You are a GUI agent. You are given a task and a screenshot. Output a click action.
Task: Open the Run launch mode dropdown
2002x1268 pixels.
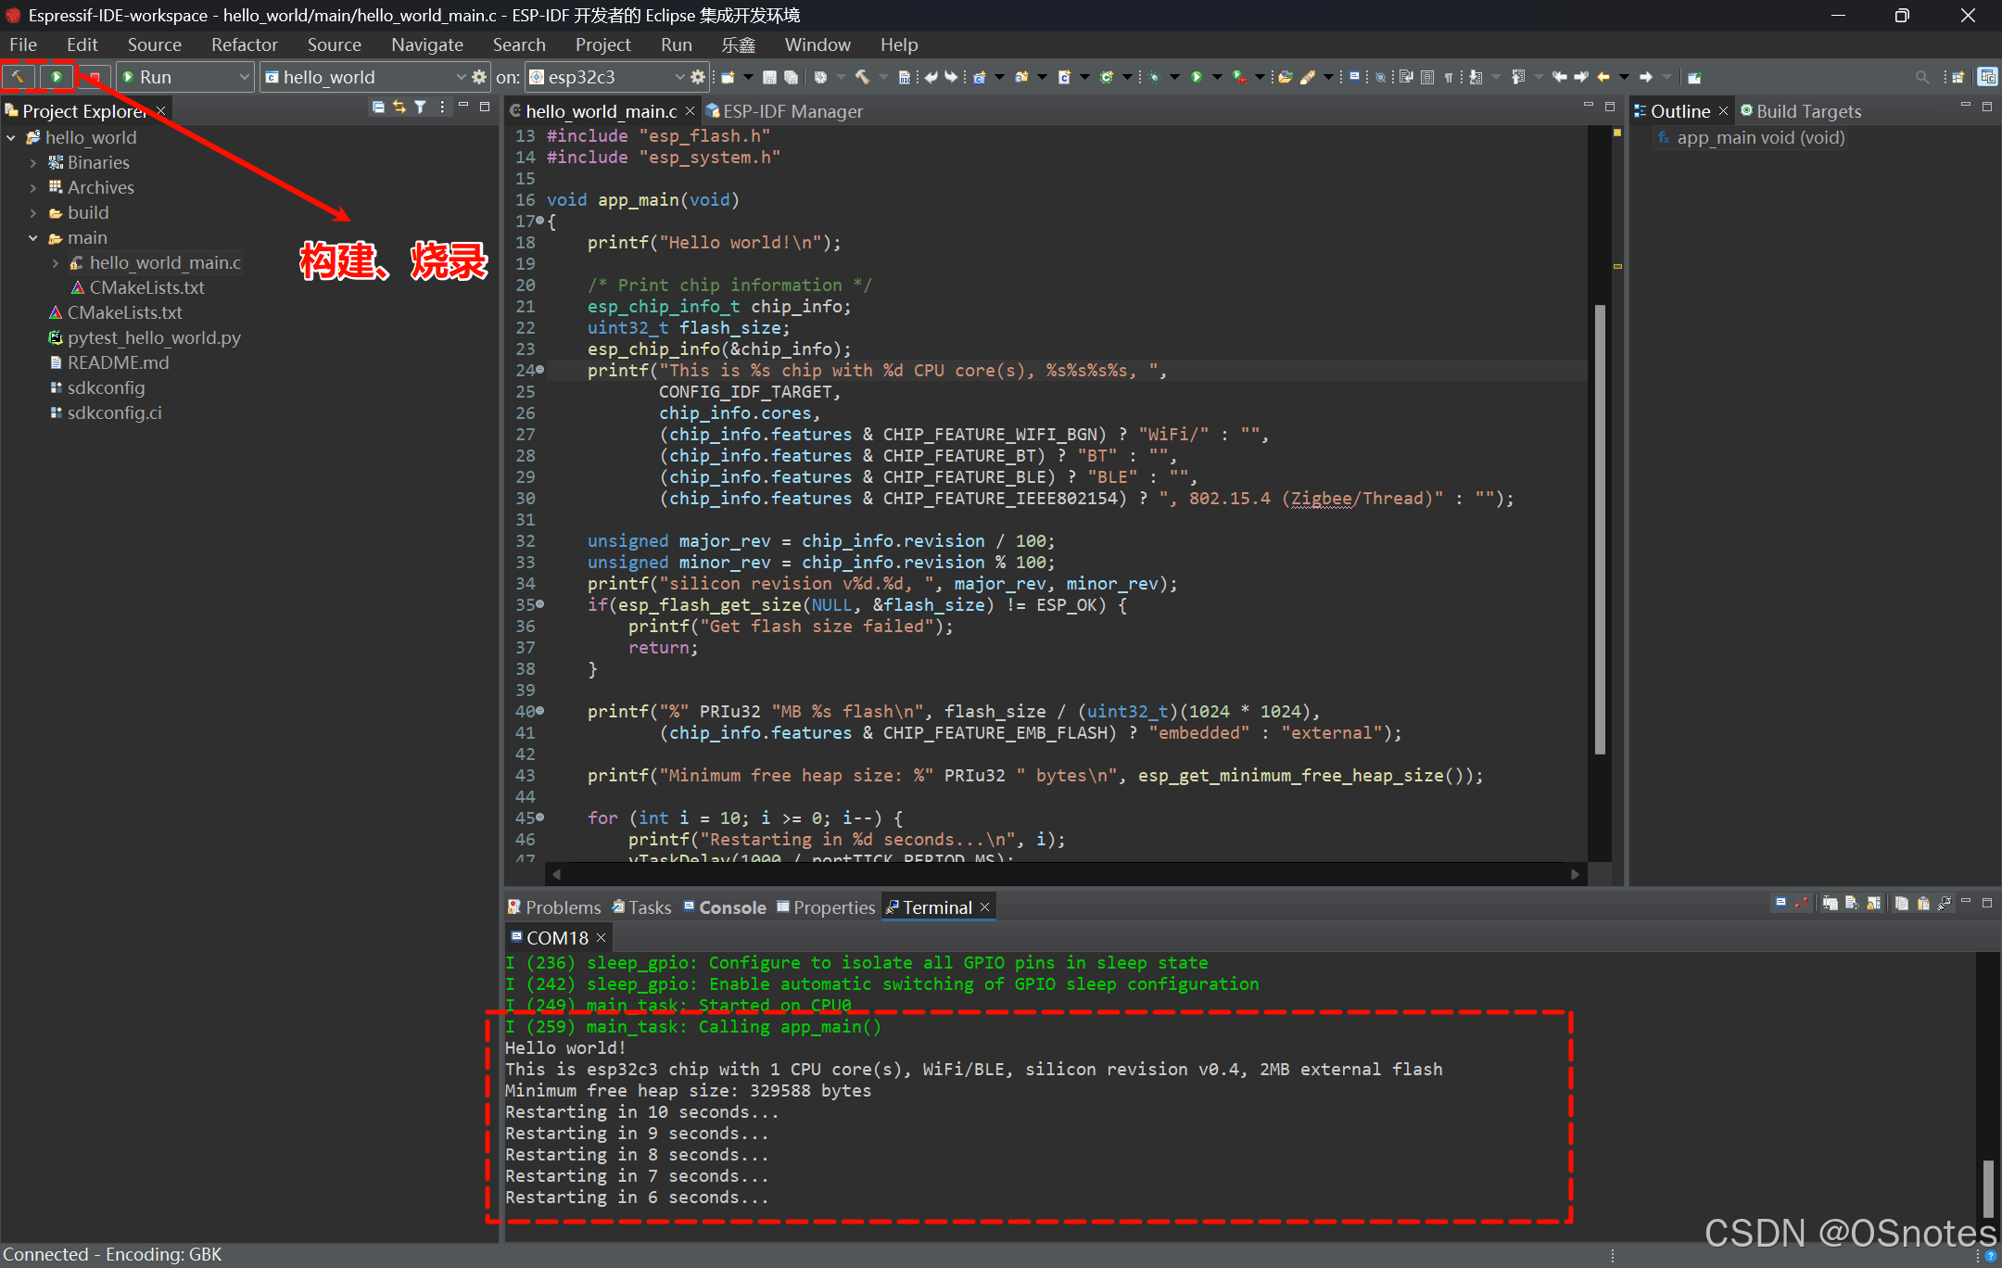(244, 77)
